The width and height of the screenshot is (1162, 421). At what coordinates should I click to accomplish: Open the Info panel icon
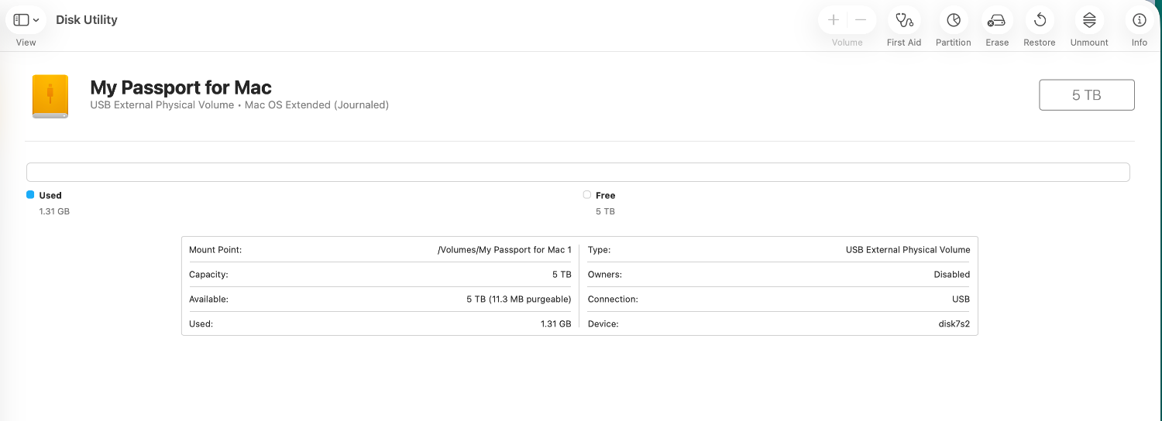tap(1139, 20)
